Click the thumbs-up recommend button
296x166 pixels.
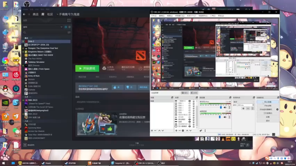(x=117, y=87)
